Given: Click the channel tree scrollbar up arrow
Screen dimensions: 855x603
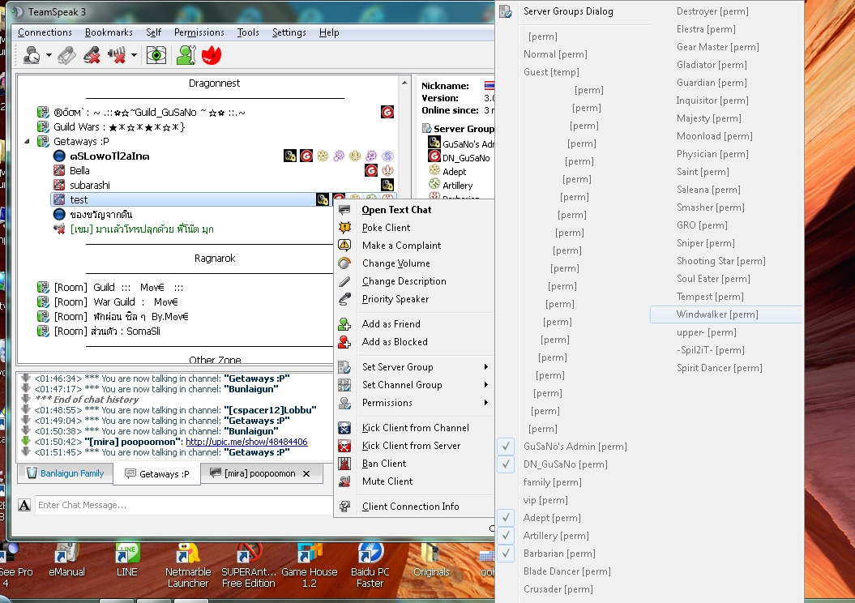Looking at the screenshot, I should (x=404, y=83).
